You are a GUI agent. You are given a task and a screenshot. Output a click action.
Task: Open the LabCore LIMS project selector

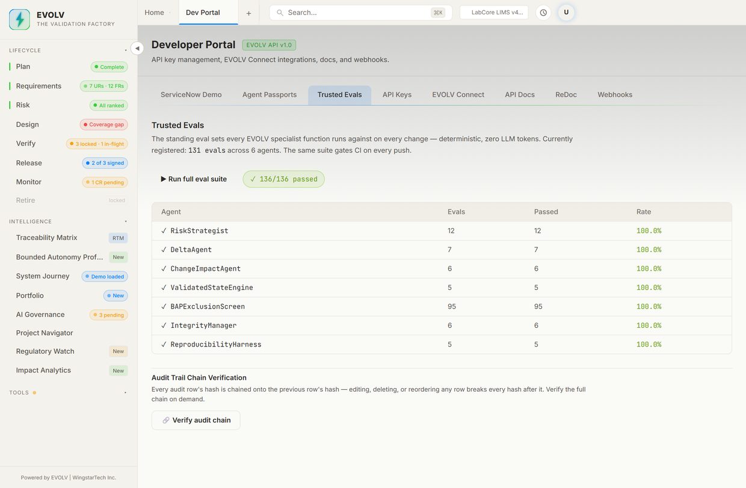494,13
